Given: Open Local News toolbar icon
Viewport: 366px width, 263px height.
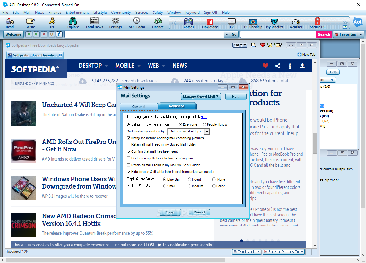Looking at the screenshot, I should (94, 23).
